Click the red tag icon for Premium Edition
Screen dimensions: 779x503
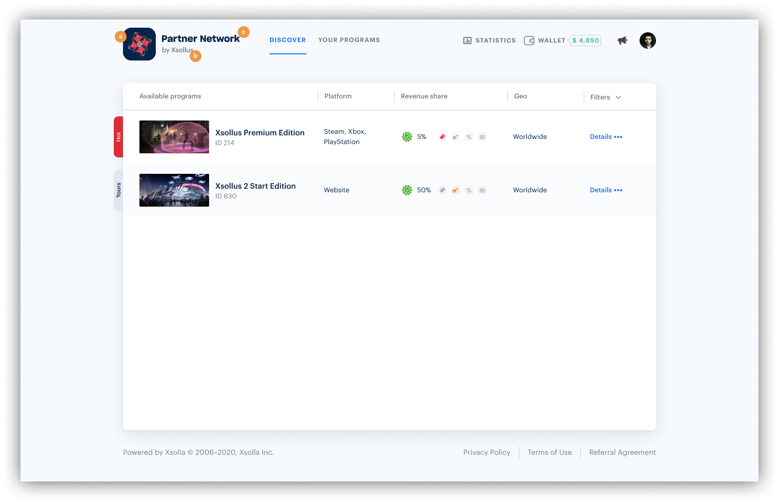pos(442,137)
